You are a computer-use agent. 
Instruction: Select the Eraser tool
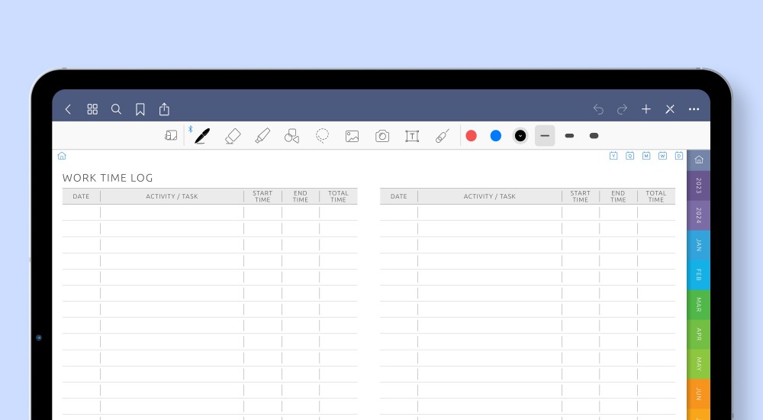point(233,136)
